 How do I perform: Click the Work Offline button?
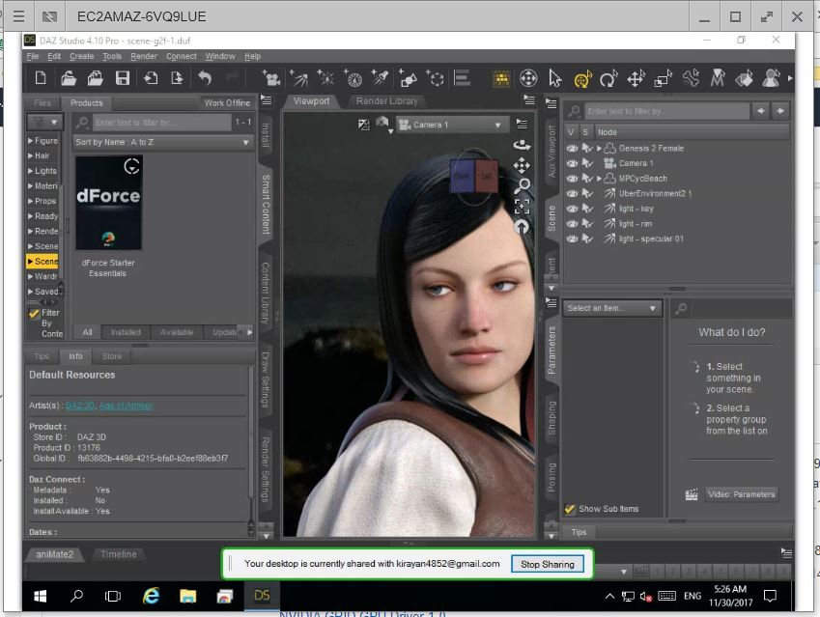tap(227, 103)
